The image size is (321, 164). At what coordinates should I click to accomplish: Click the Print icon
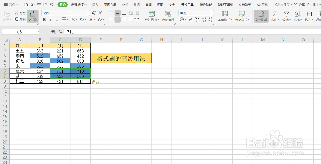[x=39, y=5]
